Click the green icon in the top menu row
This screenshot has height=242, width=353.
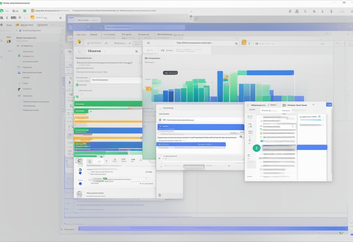(x=25, y=11)
